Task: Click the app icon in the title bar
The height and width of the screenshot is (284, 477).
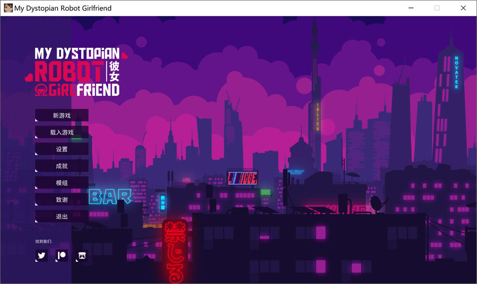Action: point(8,8)
